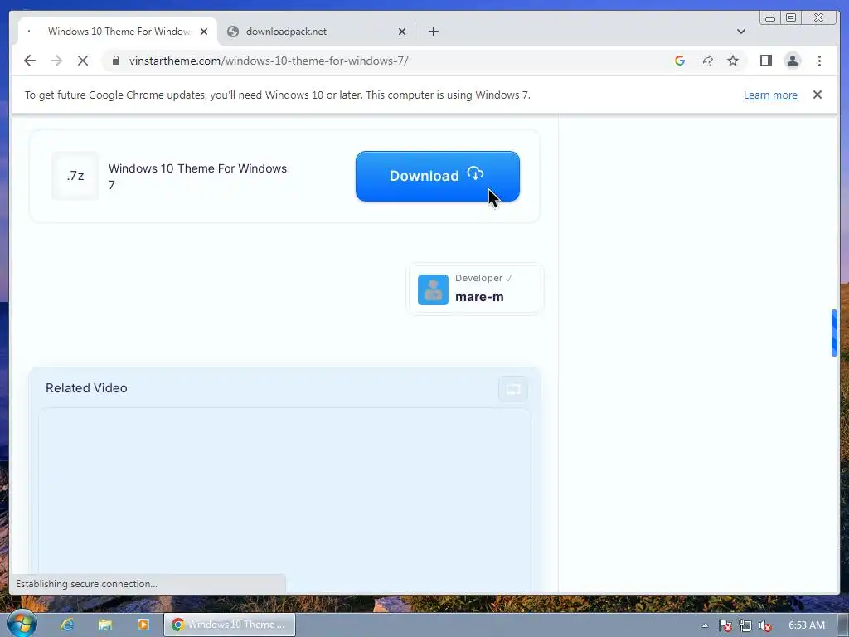The width and height of the screenshot is (849, 637).
Task: Open the Chrome profile avatar
Action: pyautogui.click(x=792, y=61)
